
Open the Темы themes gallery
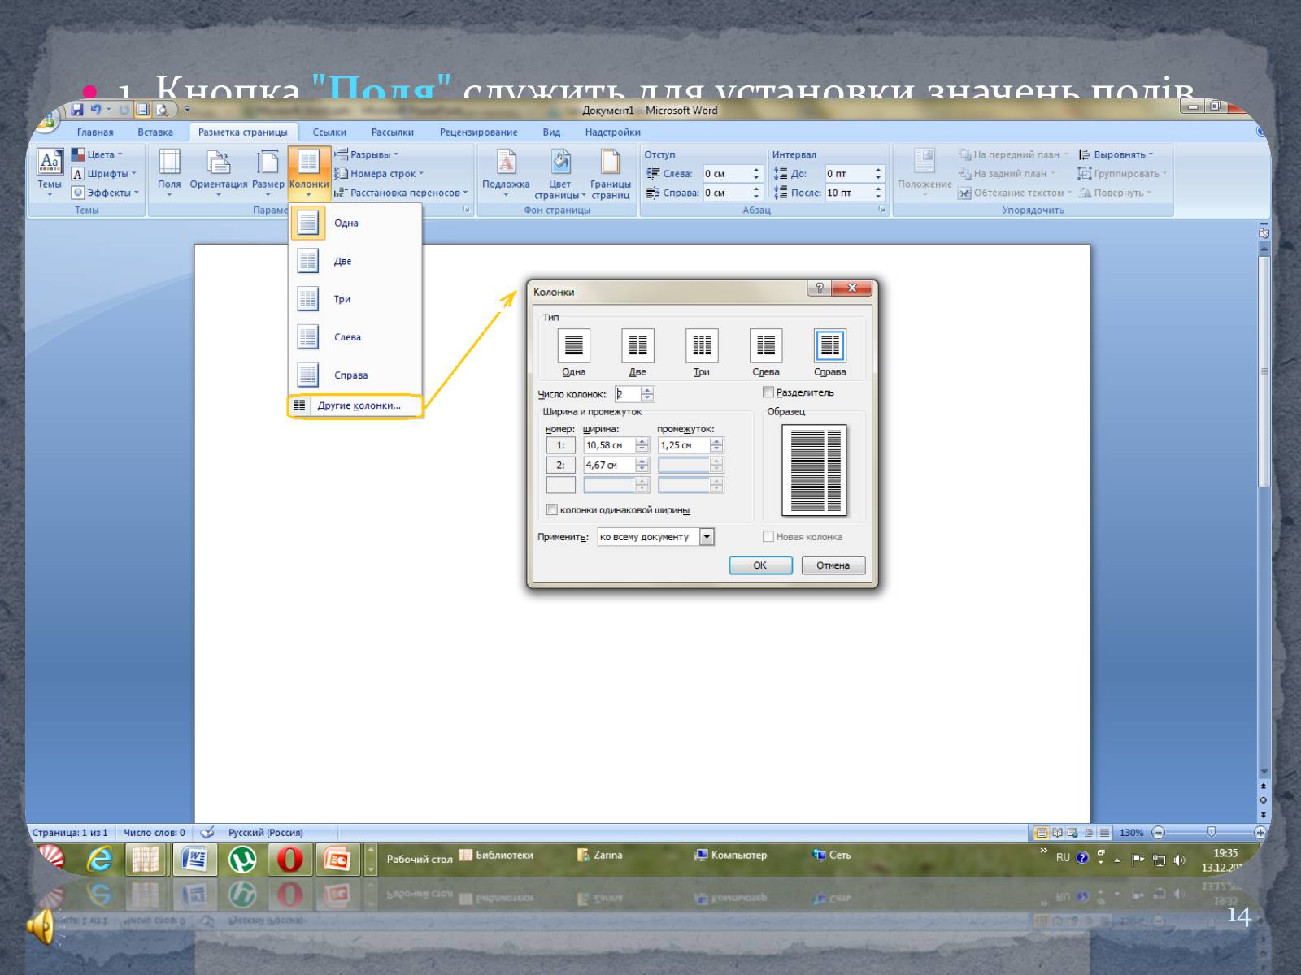50,173
